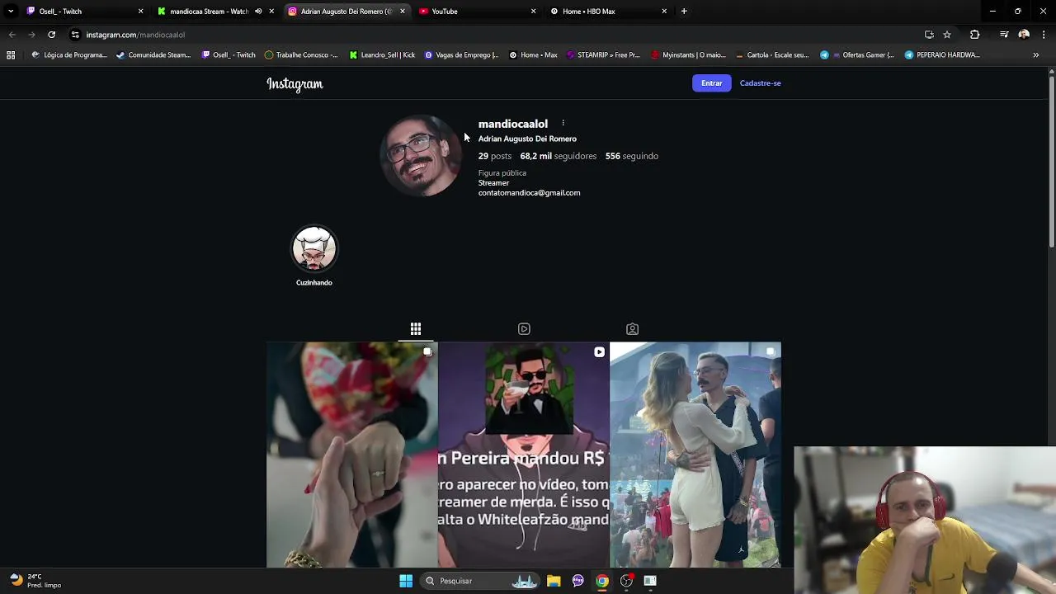Switch to the mandiocaa Stream Kick tab

coord(208,12)
